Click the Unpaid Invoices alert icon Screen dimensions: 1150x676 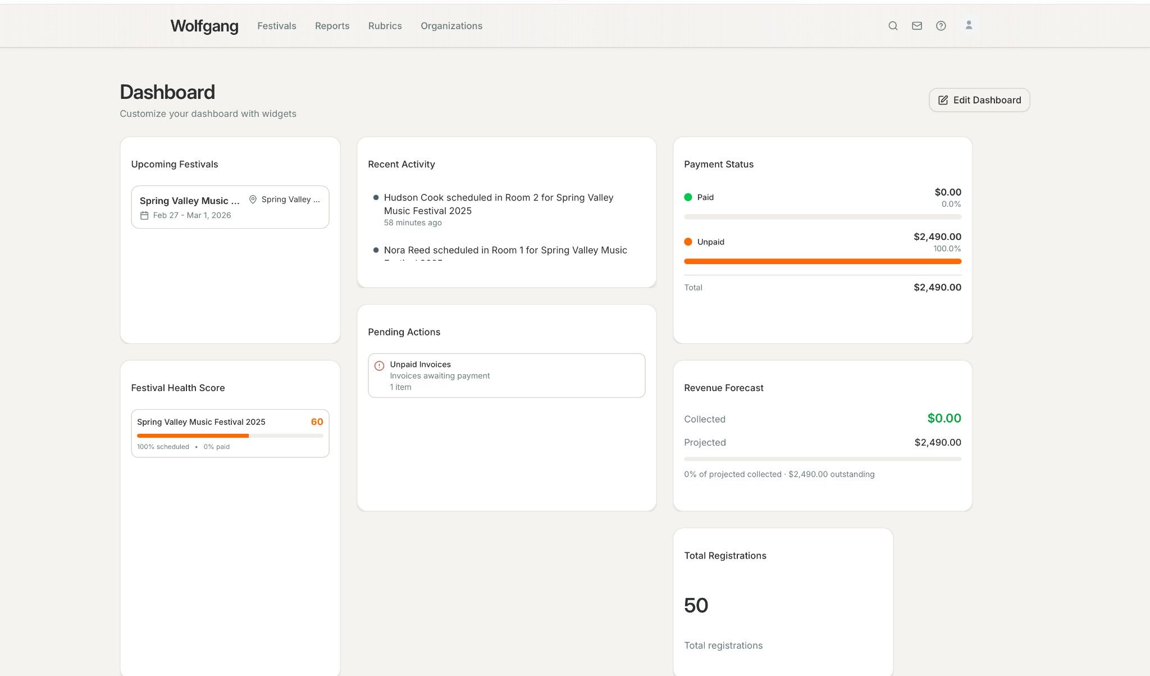(x=380, y=365)
